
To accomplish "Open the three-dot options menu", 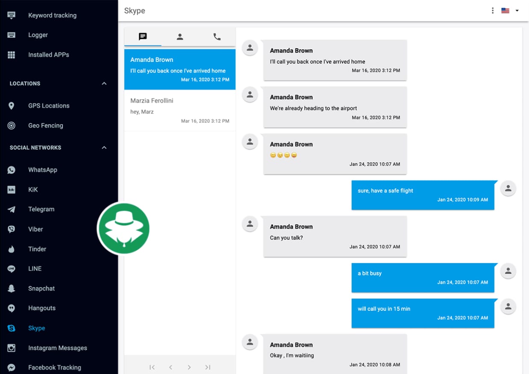I will 492,10.
